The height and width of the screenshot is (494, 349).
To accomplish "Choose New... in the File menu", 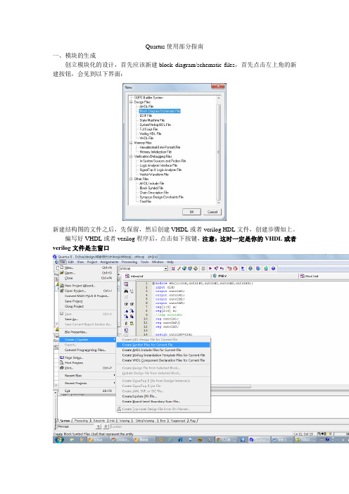I will [x=86, y=268].
